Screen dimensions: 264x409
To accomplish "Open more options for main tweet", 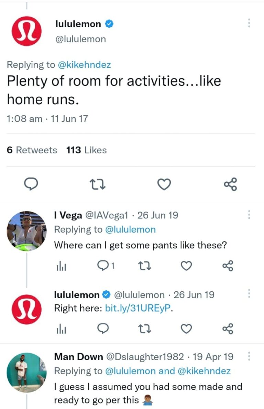I will tap(249, 23).
